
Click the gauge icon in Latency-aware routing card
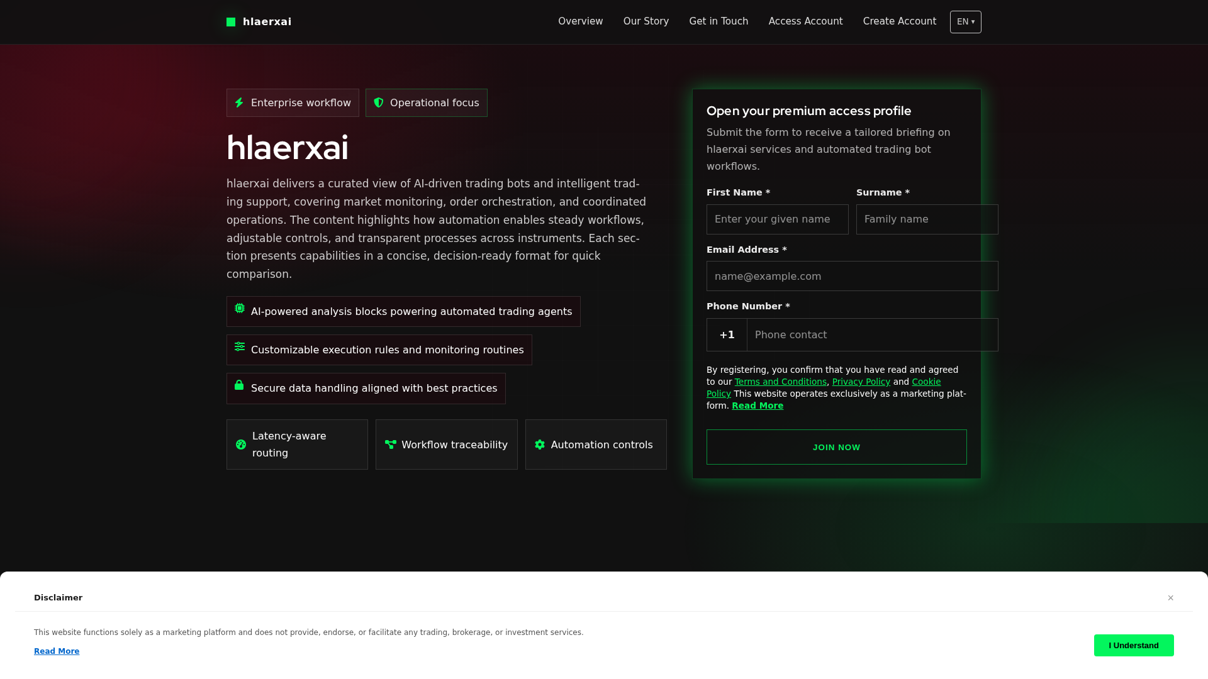(x=241, y=444)
